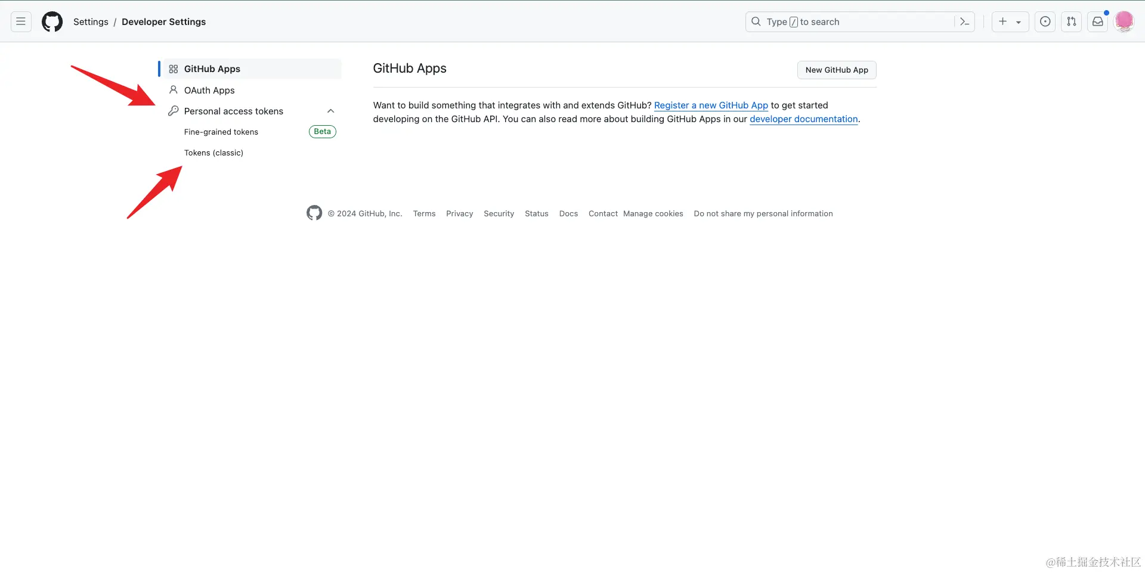This screenshot has width=1145, height=572.
Task: Open Tokens (classic) page
Action: point(213,153)
